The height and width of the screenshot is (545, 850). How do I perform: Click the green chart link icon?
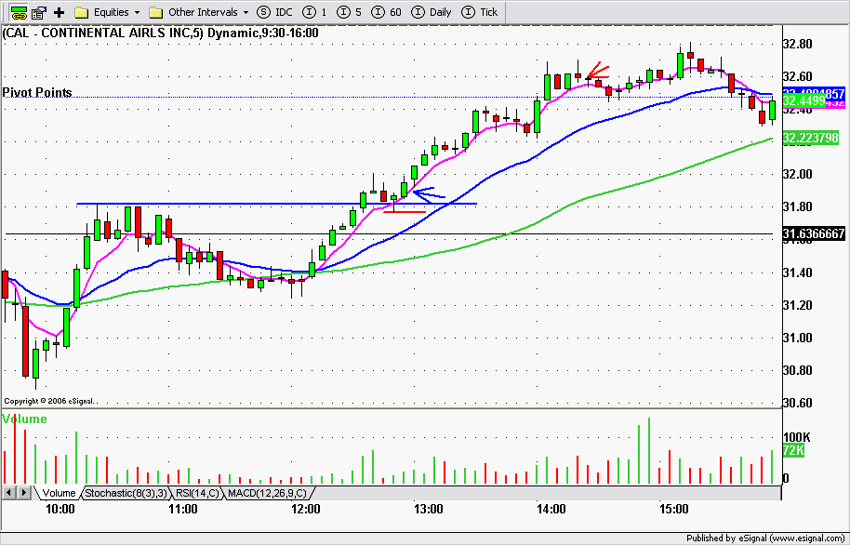[19, 12]
